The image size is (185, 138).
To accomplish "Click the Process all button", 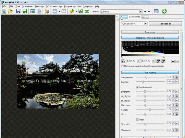I will (165, 24).
